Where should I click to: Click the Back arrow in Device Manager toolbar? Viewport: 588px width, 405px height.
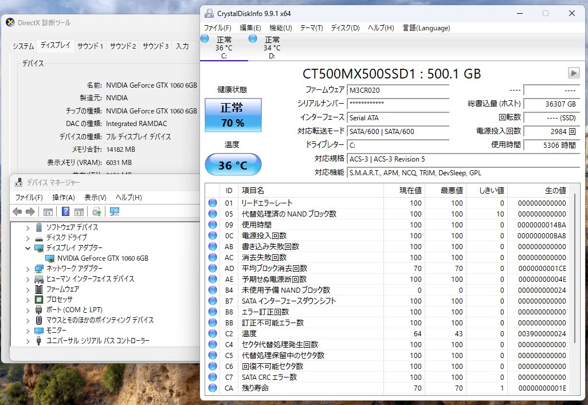pyautogui.click(x=17, y=212)
